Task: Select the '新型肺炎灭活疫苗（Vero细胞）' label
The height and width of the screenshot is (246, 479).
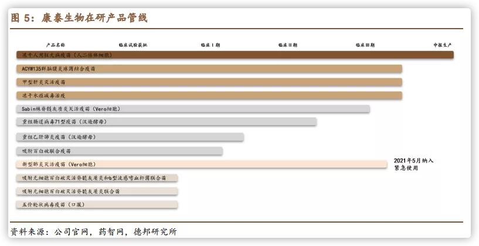Action: pos(59,164)
